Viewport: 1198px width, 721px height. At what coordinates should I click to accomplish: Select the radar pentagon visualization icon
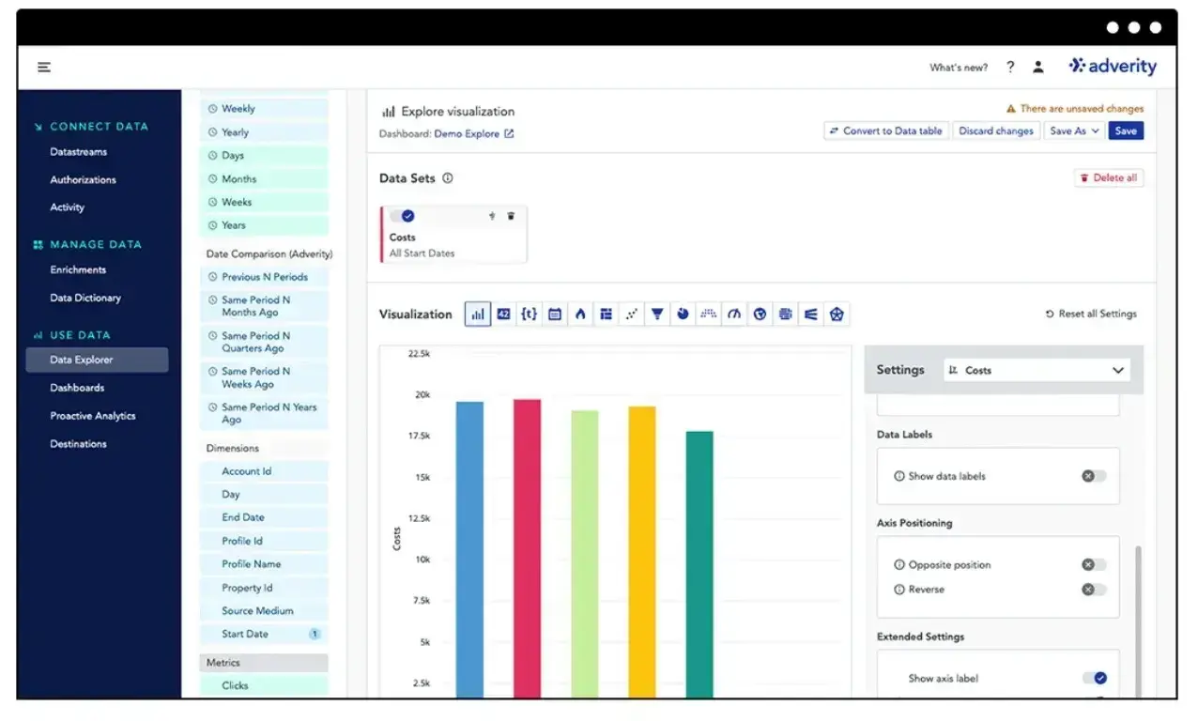[837, 314]
